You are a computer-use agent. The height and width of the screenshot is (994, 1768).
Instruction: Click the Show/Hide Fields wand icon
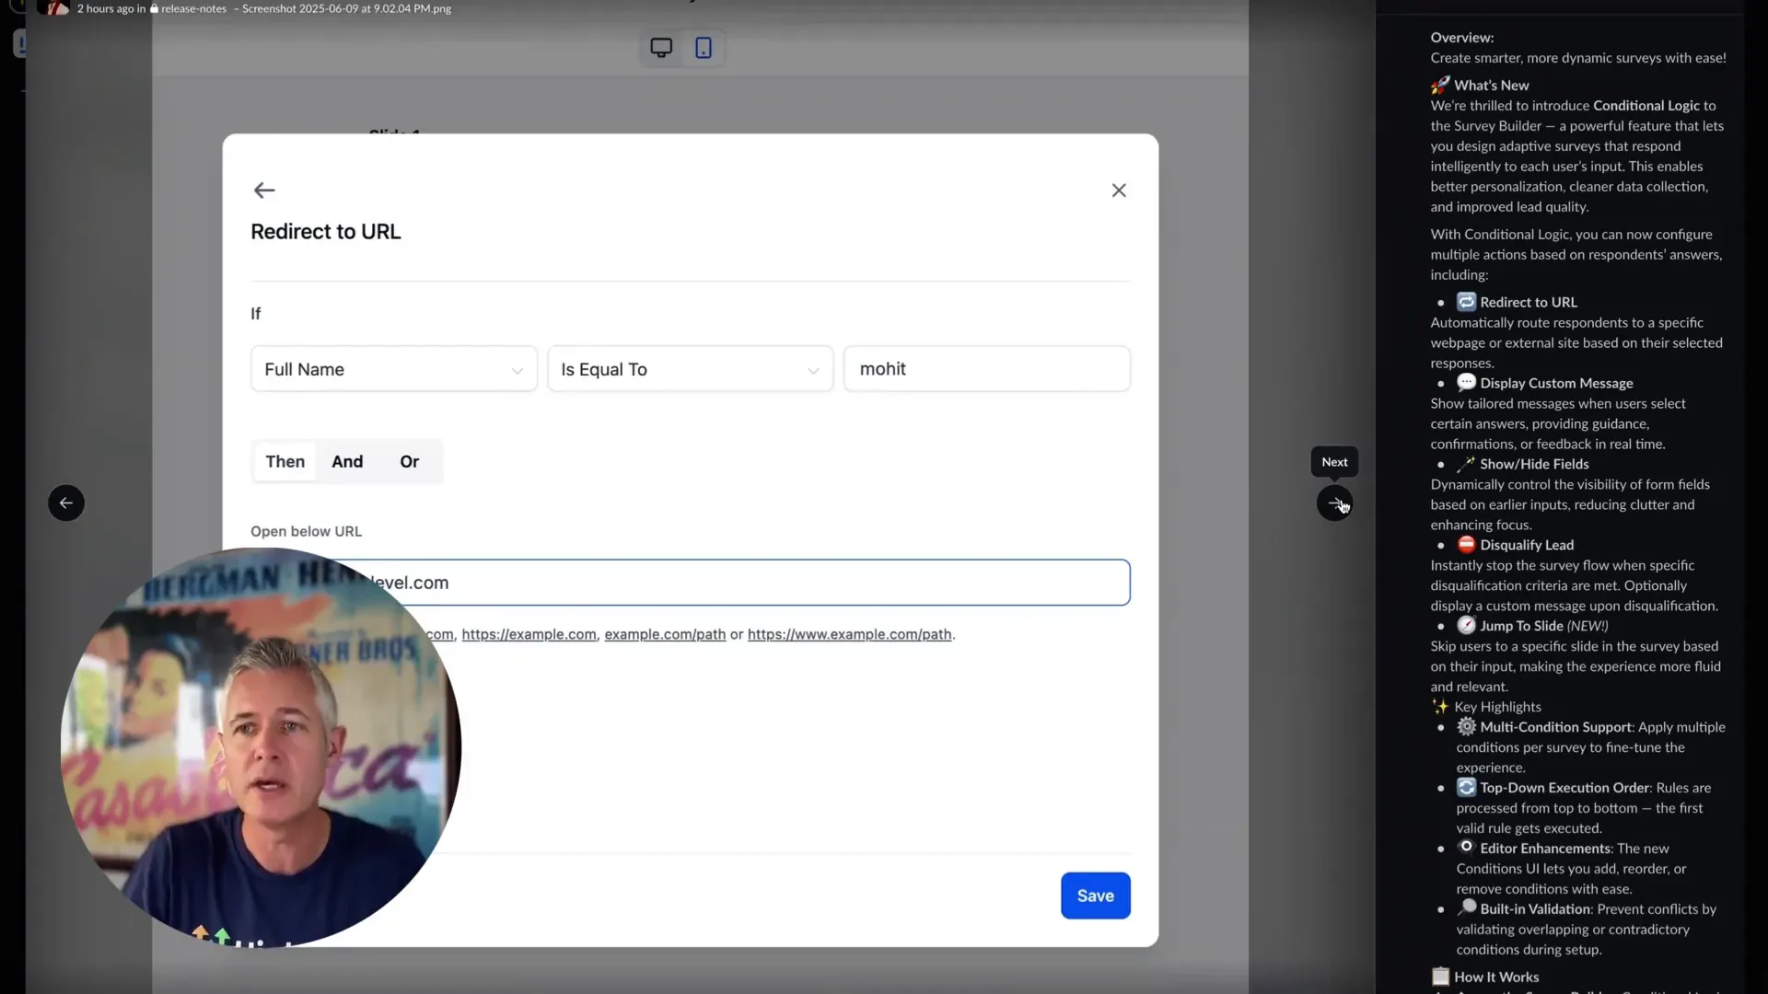coord(1466,464)
